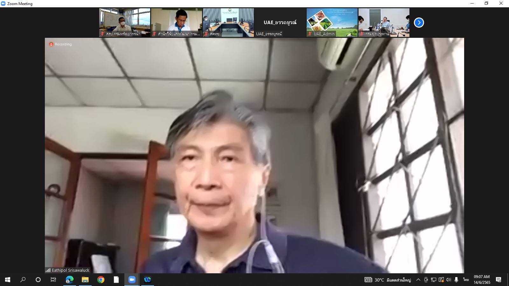The image size is (509, 286).
Task: Open taskbar search magnifier
Action: (23, 280)
